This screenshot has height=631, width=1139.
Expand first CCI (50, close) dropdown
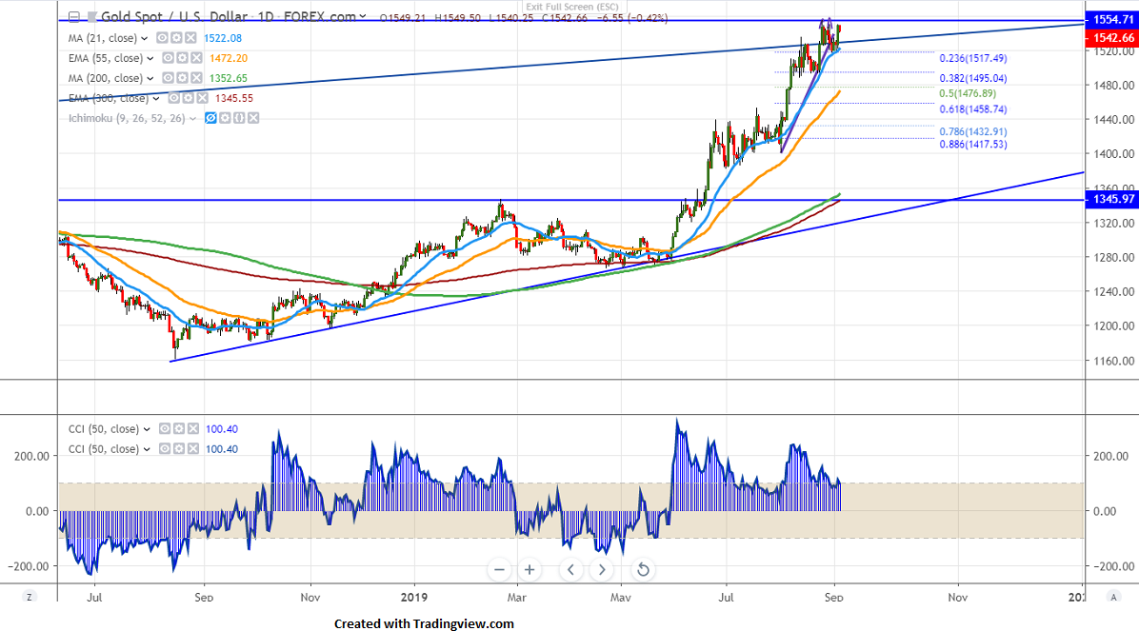point(146,430)
